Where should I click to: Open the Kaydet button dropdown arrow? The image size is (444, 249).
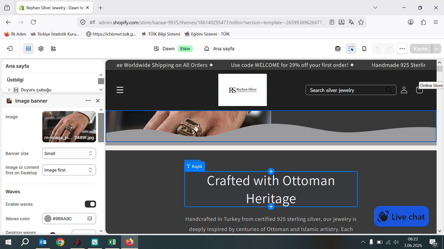point(437,49)
